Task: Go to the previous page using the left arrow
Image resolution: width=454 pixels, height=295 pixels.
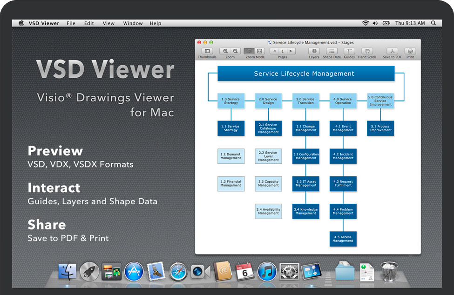Action: [274, 51]
